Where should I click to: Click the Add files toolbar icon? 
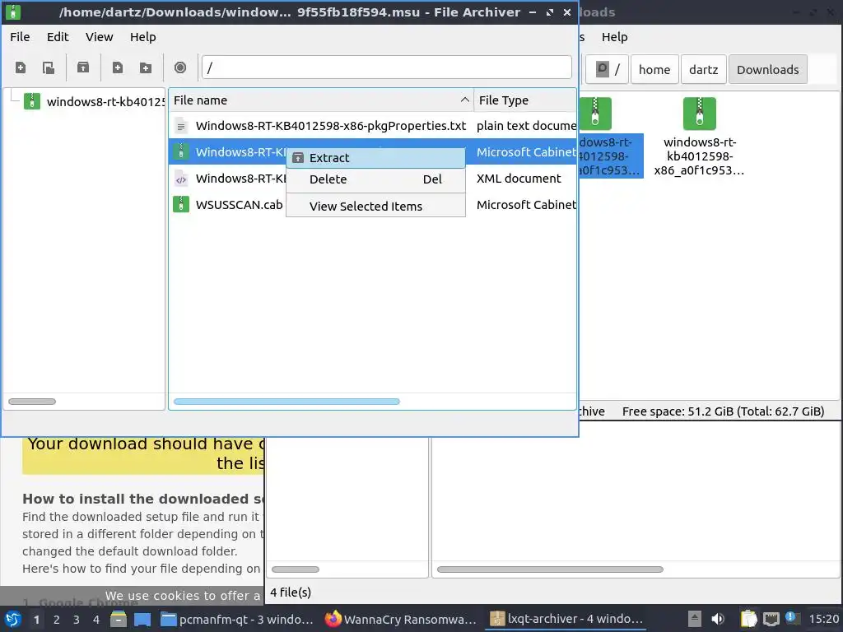[x=117, y=67]
